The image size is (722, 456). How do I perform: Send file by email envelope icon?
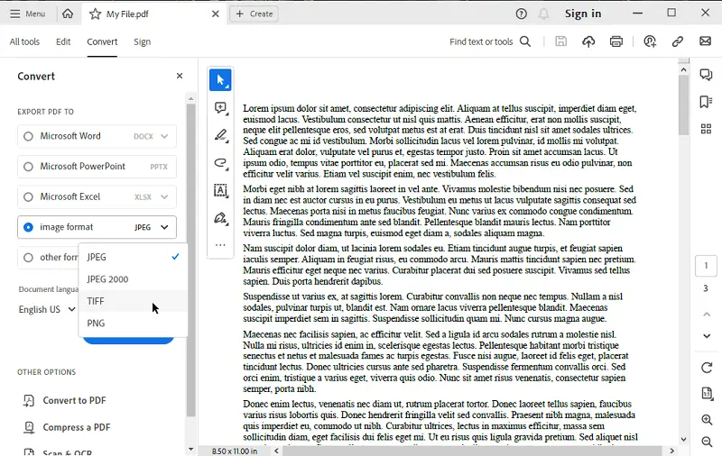[705, 41]
